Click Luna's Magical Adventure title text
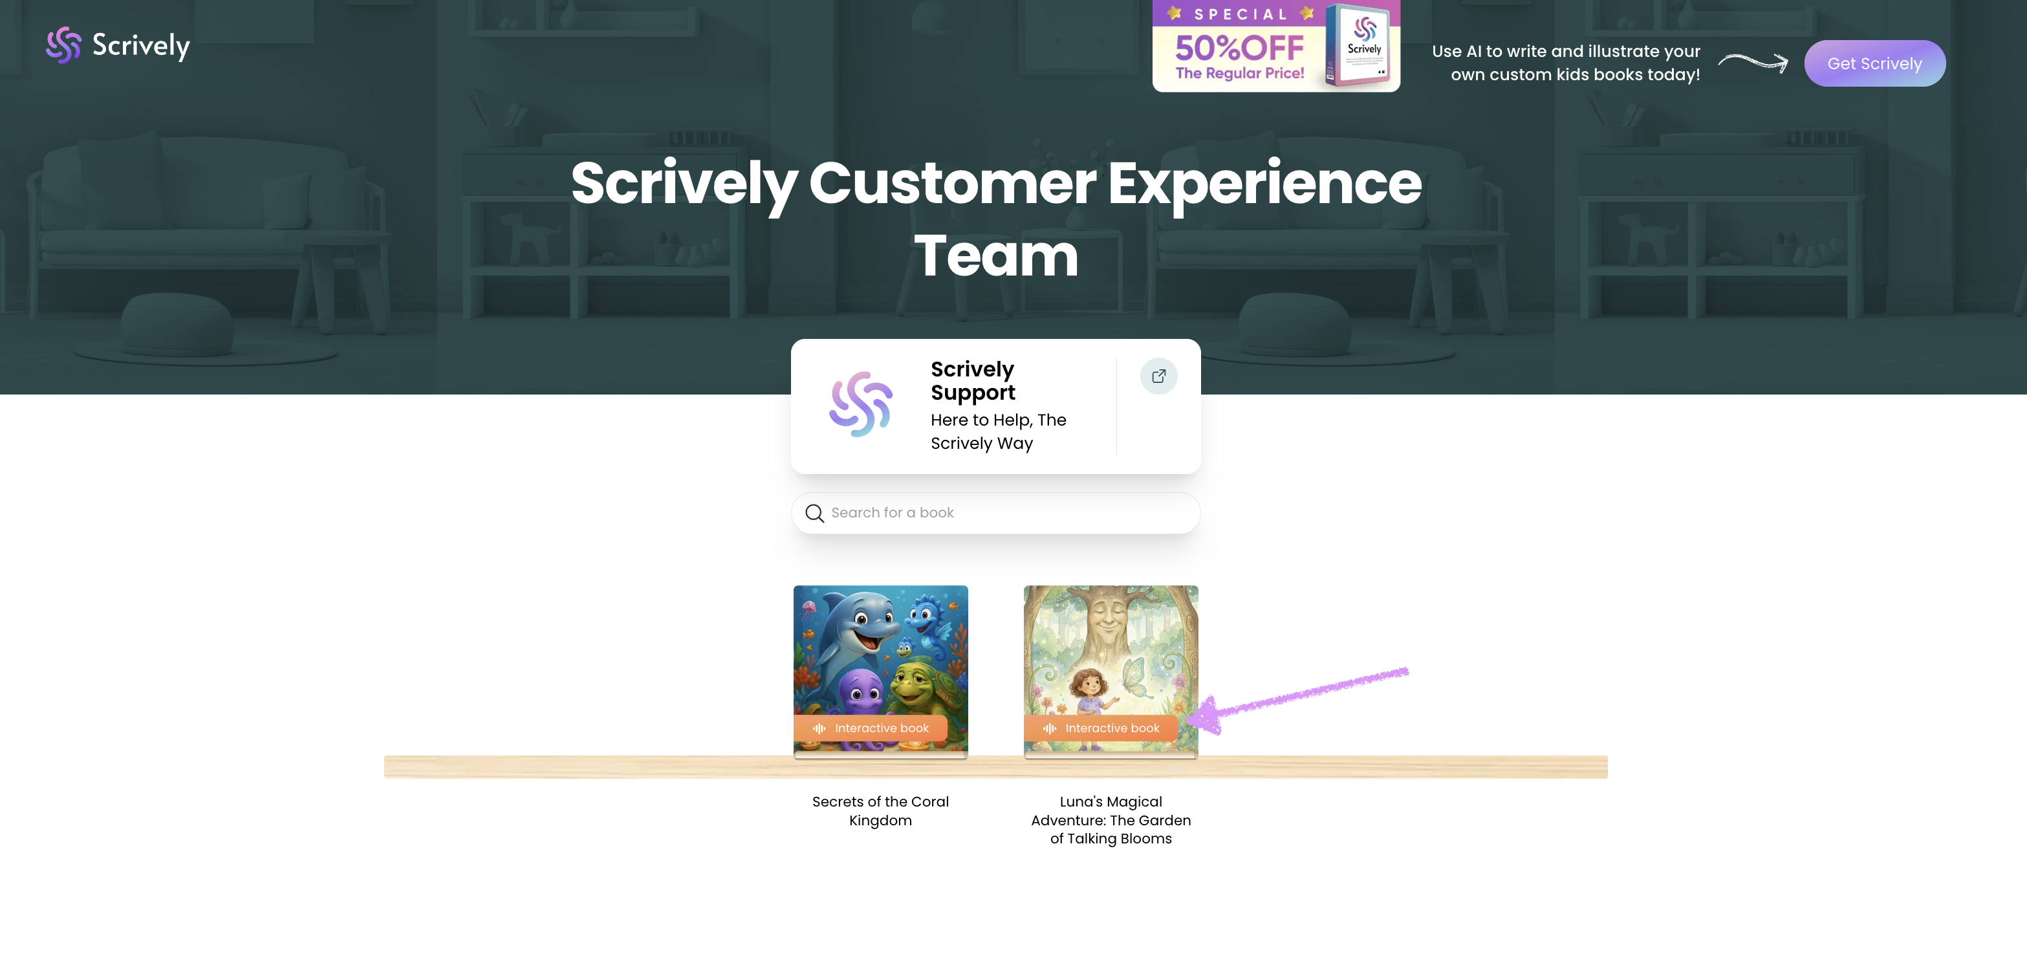 (x=1111, y=819)
